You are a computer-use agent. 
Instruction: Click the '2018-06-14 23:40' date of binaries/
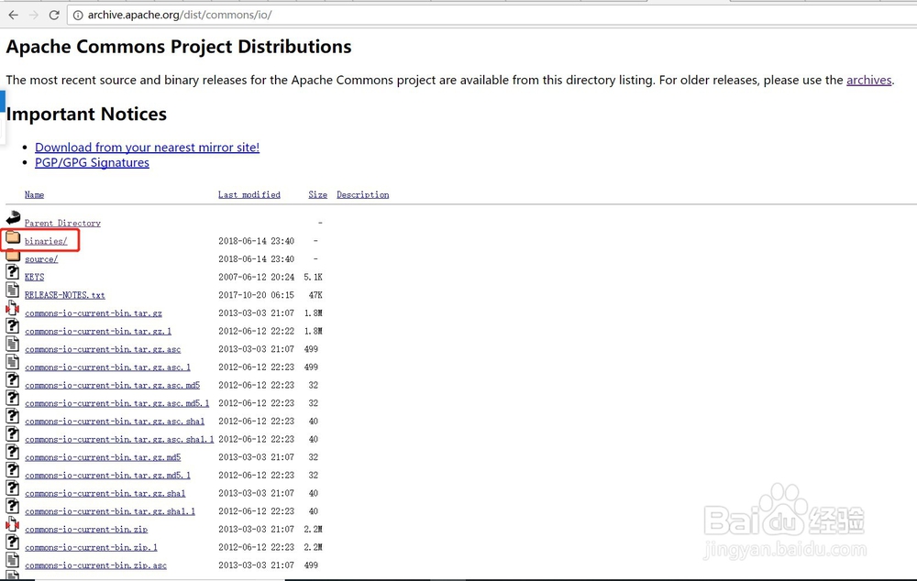(256, 241)
